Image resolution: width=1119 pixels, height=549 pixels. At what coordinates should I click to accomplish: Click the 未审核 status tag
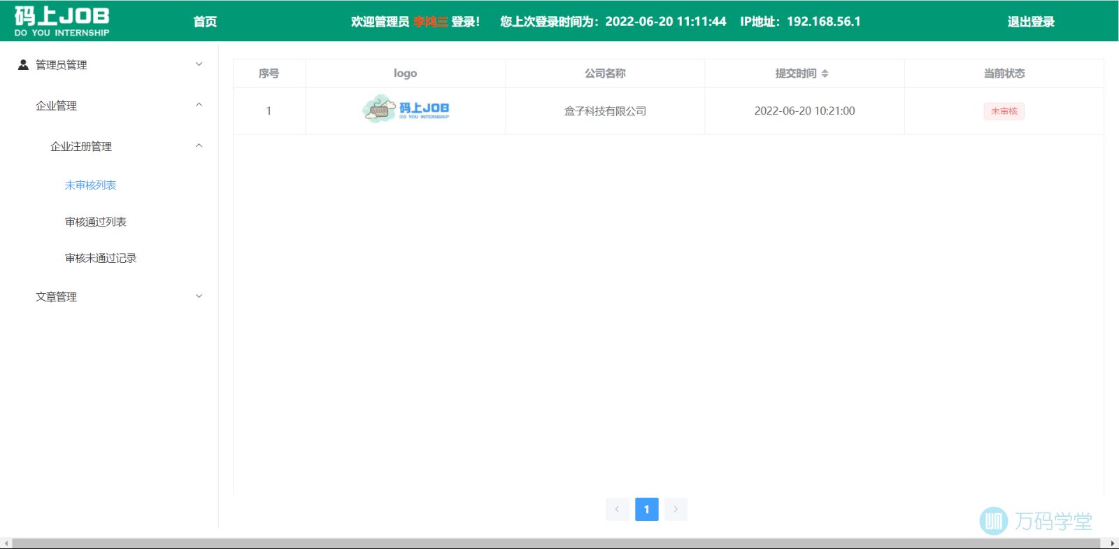(x=1004, y=111)
